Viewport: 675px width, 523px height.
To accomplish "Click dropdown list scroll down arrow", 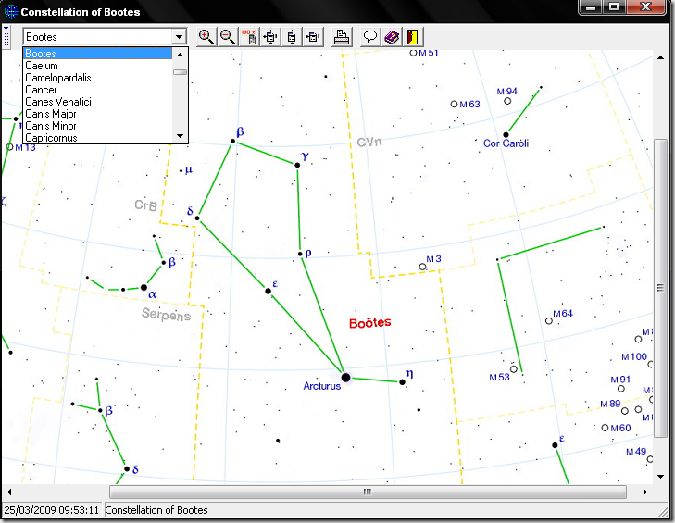I will click(x=180, y=136).
